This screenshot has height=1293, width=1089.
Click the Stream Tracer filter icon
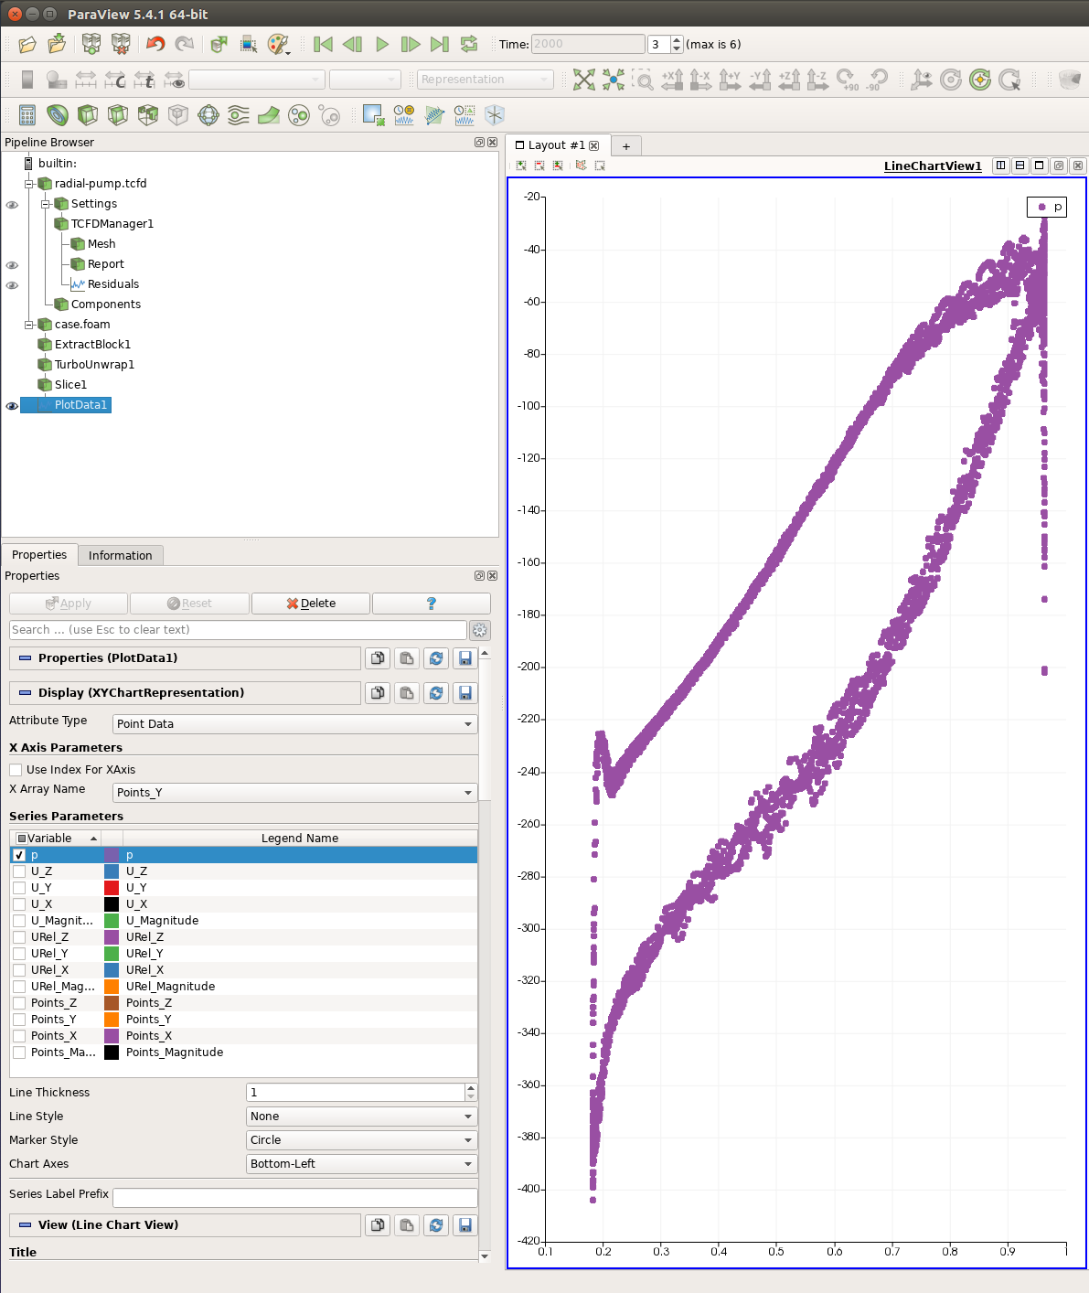pos(239,115)
